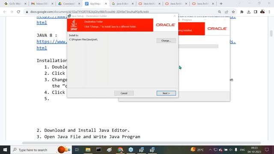Open Task View from taskbar
274x154 pixels.
77,150
